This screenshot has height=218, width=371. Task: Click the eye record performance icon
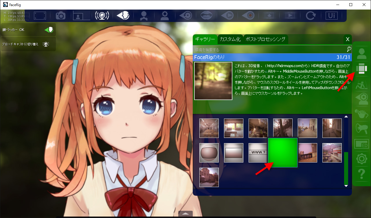point(248,15)
